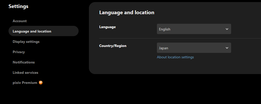
Task: Select Language and location in sidebar
Action: 32,31
